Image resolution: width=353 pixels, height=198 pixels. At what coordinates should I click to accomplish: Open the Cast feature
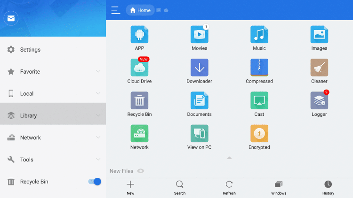pos(259,100)
